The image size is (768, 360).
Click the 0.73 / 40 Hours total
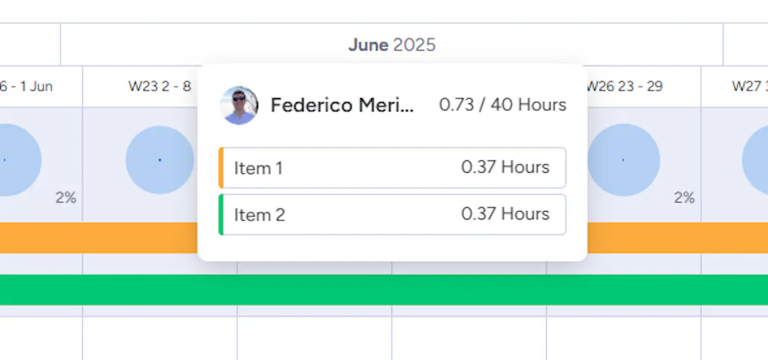[502, 105]
